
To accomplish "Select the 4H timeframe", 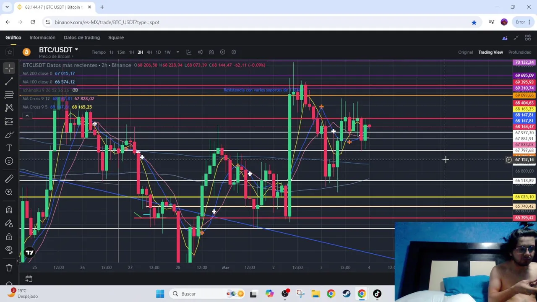I will 149,52.
